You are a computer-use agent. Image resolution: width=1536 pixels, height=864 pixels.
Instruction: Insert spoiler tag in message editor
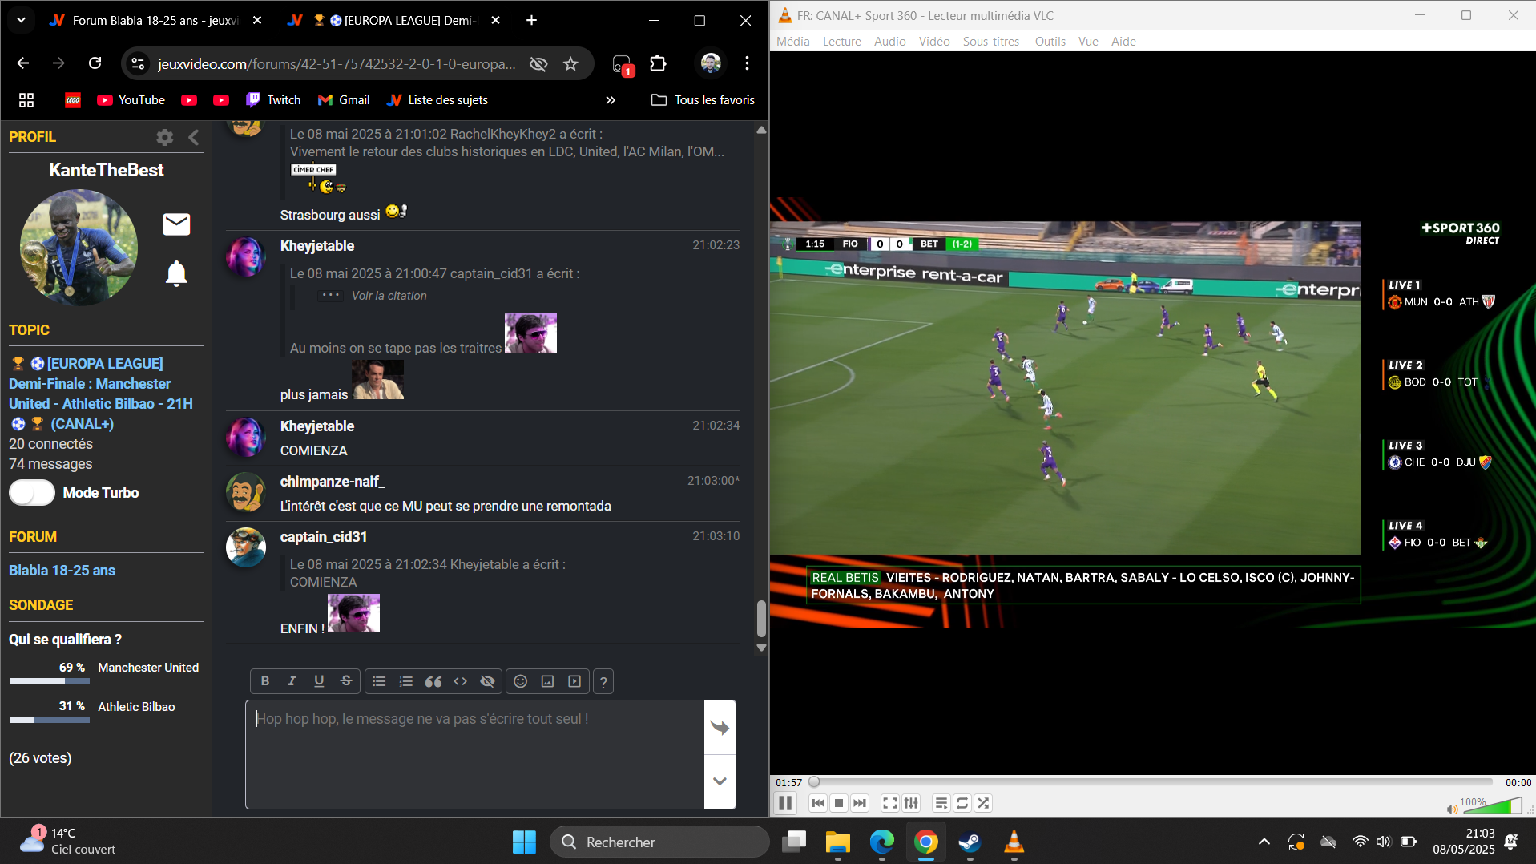487,681
